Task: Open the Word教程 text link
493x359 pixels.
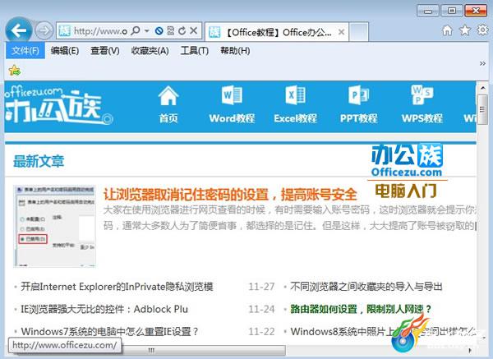Action: tap(232, 118)
